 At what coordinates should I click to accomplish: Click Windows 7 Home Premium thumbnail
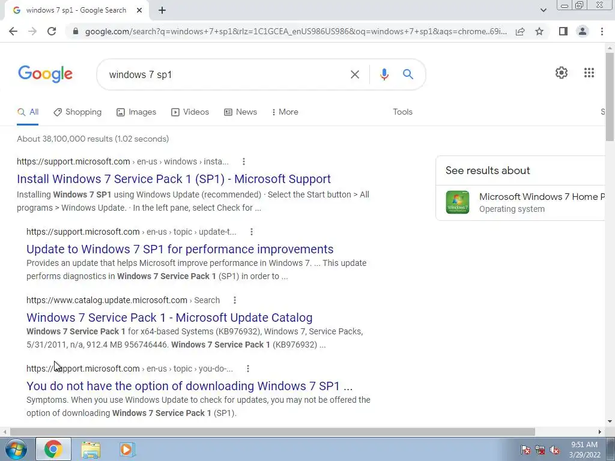pyautogui.click(x=457, y=202)
